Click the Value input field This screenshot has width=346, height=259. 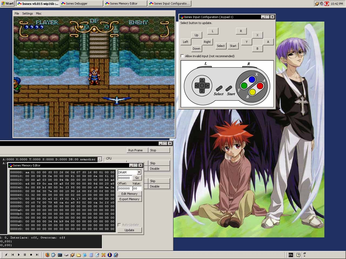(137, 188)
